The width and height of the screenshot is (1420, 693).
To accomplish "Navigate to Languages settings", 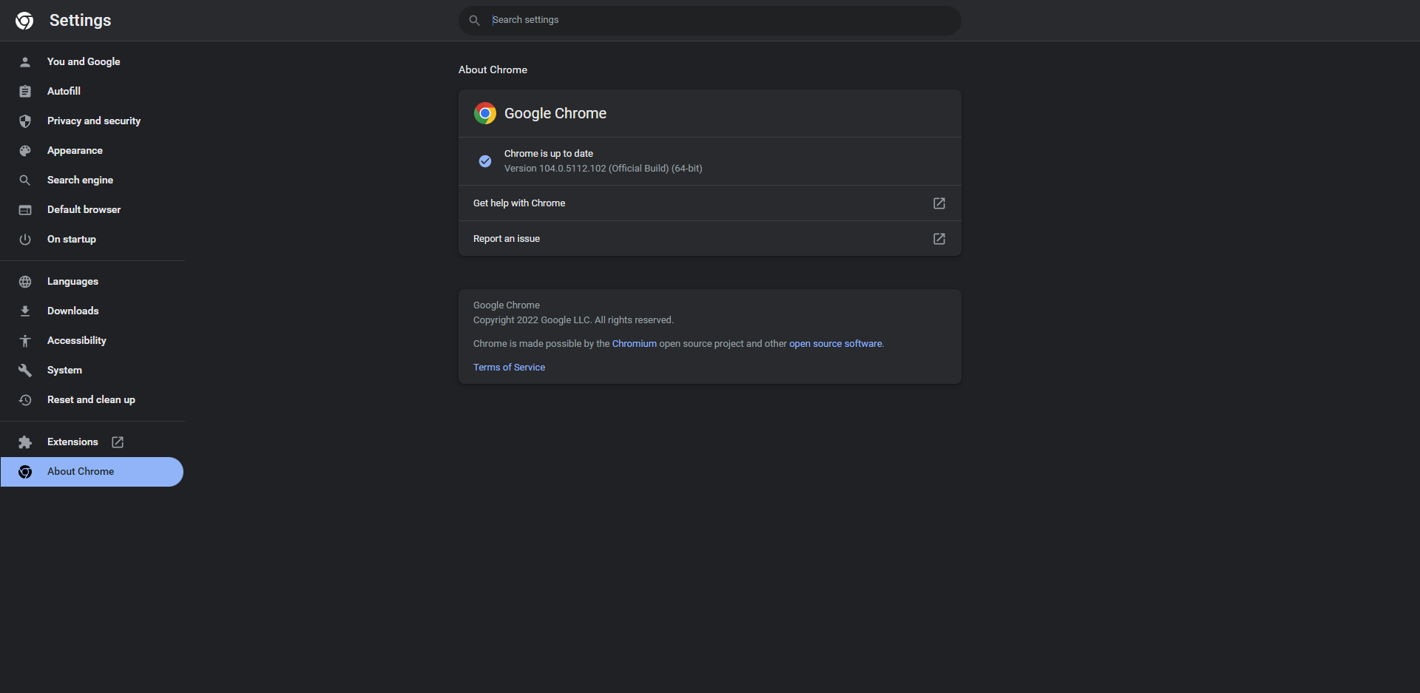I will 92,282.
